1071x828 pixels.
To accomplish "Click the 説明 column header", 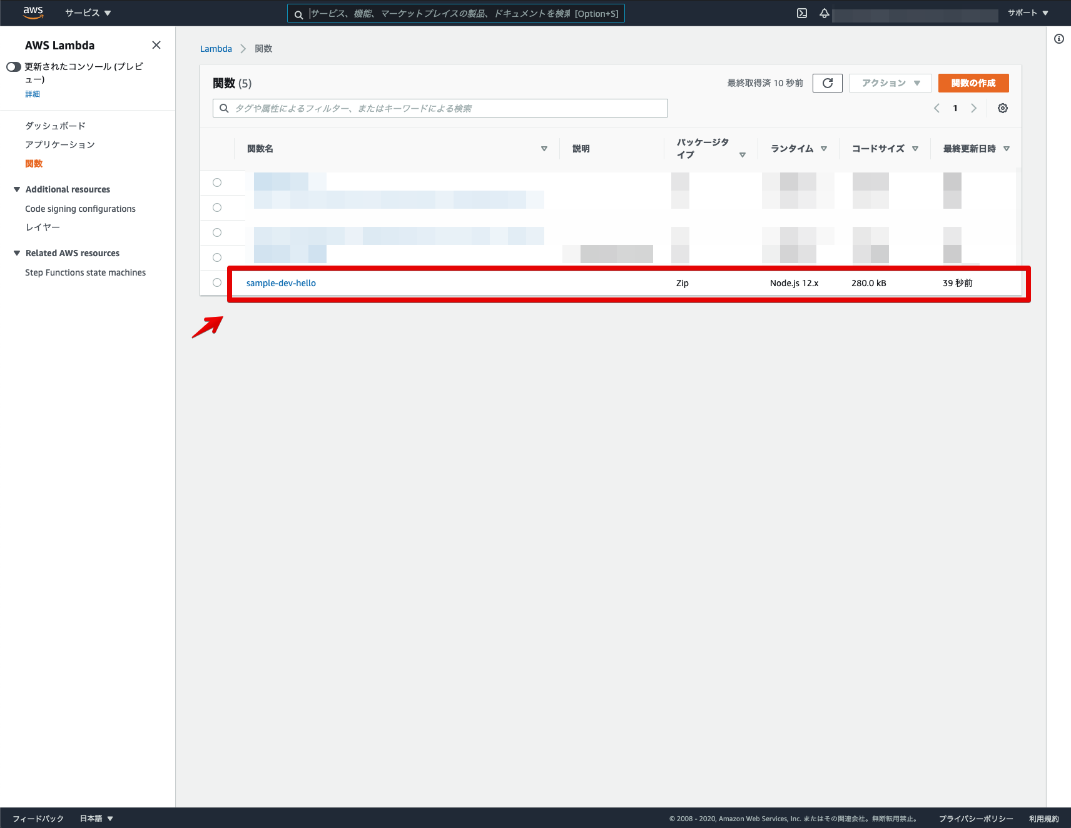I will point(581,149).
